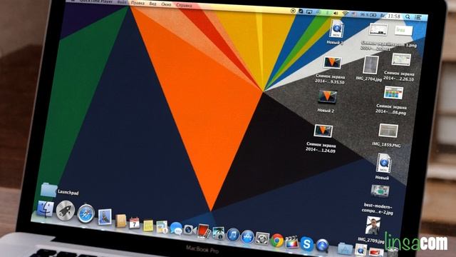The width and height of the screenshot is (456, 257).
Task: Open iPhoto icon in the Dock
Action: point(218,233)
